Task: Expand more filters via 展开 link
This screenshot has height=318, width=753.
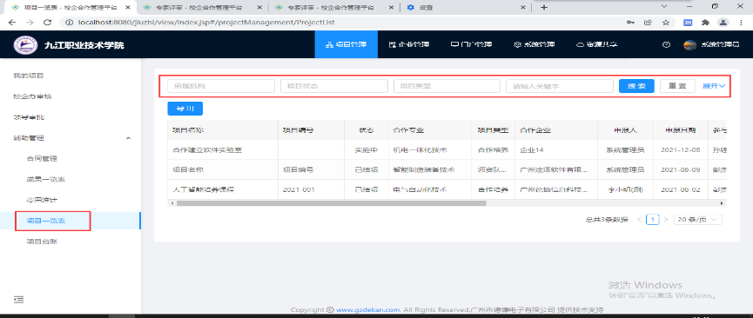Action: coord(714,86)
